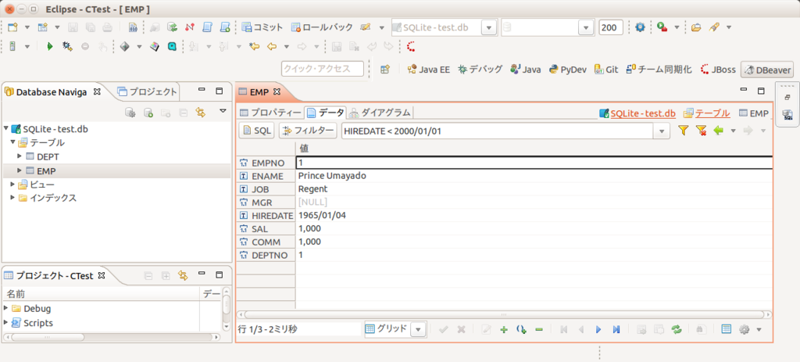Switch to the ダイアグラム tab

coord(380,113)
